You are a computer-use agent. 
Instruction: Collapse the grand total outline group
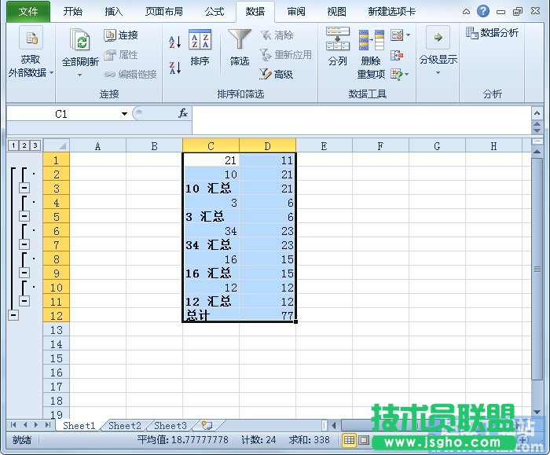[x=13, y=315]
